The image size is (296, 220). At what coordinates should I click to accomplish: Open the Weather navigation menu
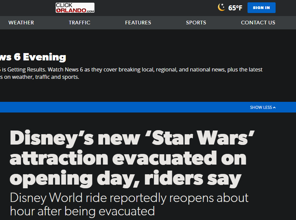pos(21,23)
